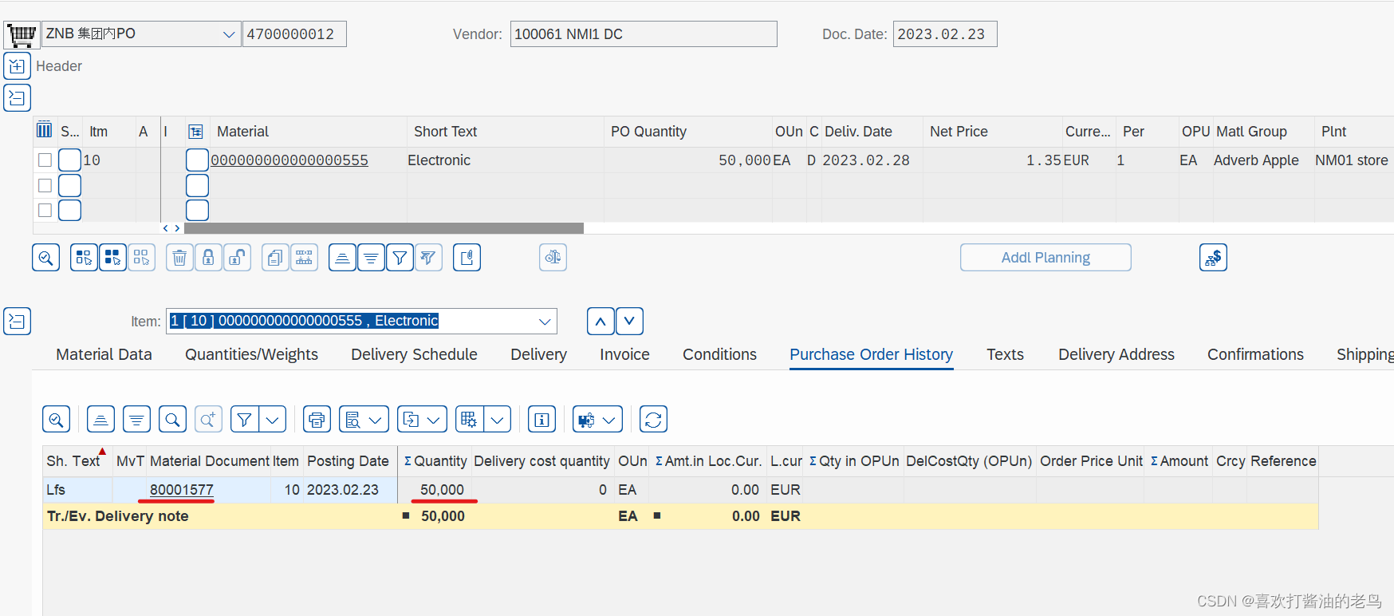1394x616 pixels.
Task: Open the Delivery Address tab
Action: pos(1116,354)
